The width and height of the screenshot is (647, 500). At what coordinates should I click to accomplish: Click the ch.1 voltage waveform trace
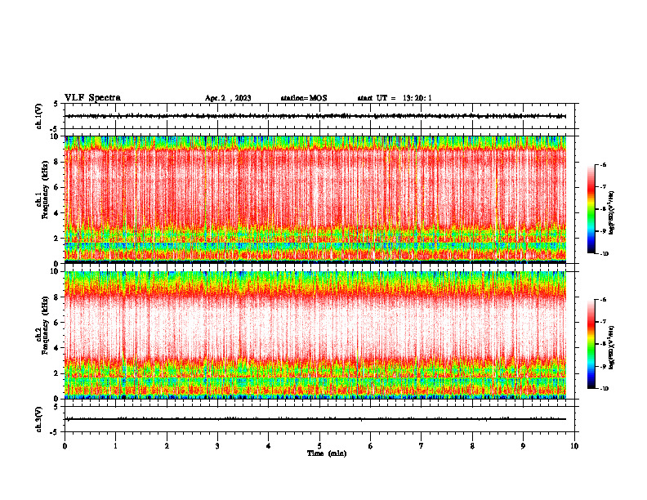coord(315,116)
